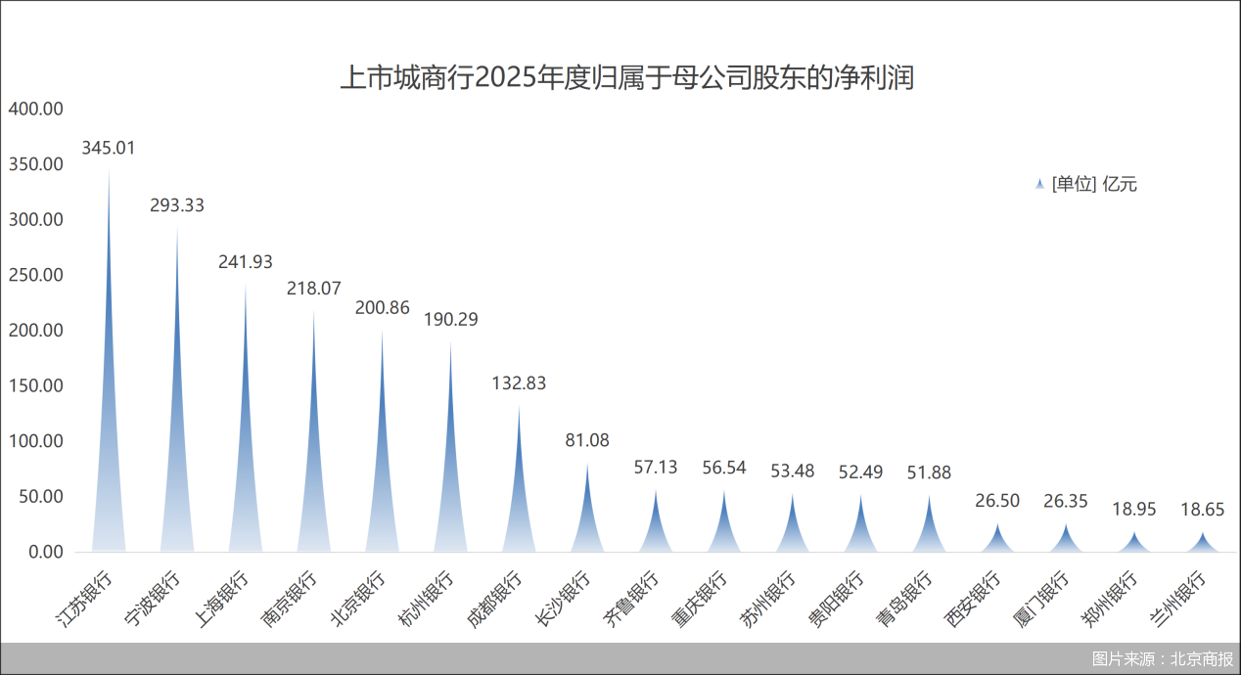Viewport: 1241px width, 675px height.
Task: Click the 西安银行 axis label
Action: 974,599
